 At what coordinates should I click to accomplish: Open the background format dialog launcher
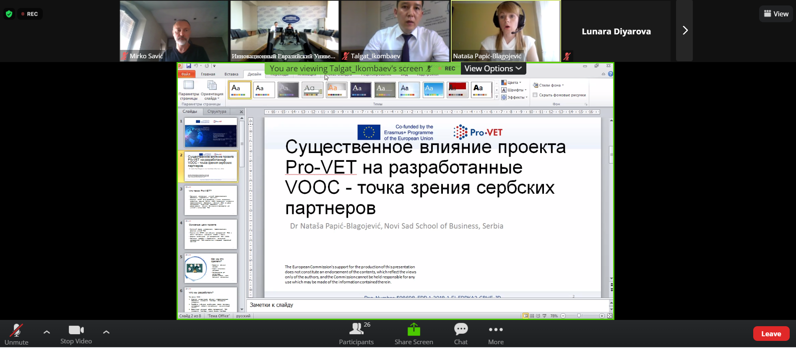point(586,104)
